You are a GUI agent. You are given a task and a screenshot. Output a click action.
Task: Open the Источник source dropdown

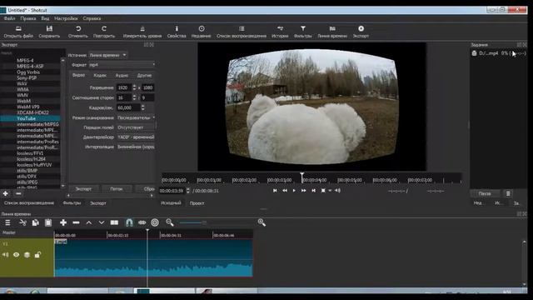tap(107, 55)
